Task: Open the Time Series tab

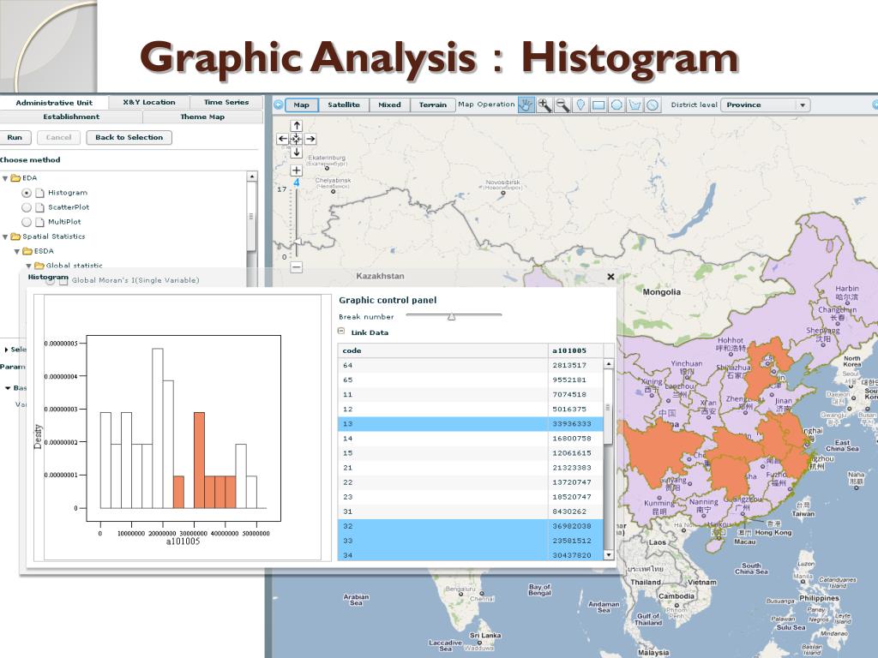Action: pos(226,103)
